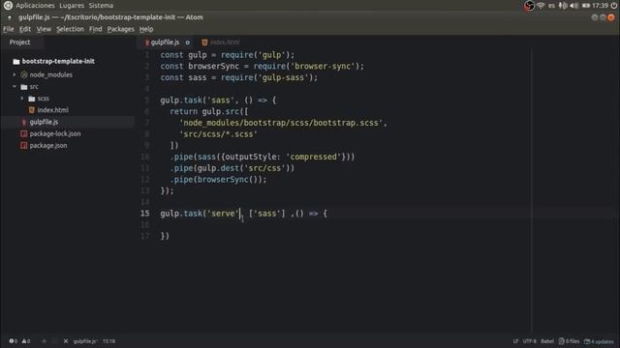Click the LF line ending selector
Screen dimensions: 620x348
pyautogui.click(x=515, y=341)
